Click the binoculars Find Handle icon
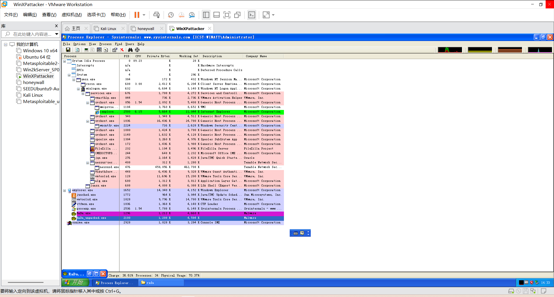This screenshot has width=554, height=297. click(x=130, y=50)
